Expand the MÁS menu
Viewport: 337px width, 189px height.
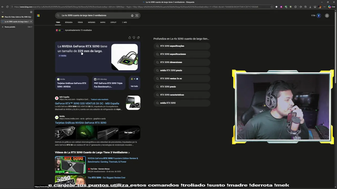point(125,22)
